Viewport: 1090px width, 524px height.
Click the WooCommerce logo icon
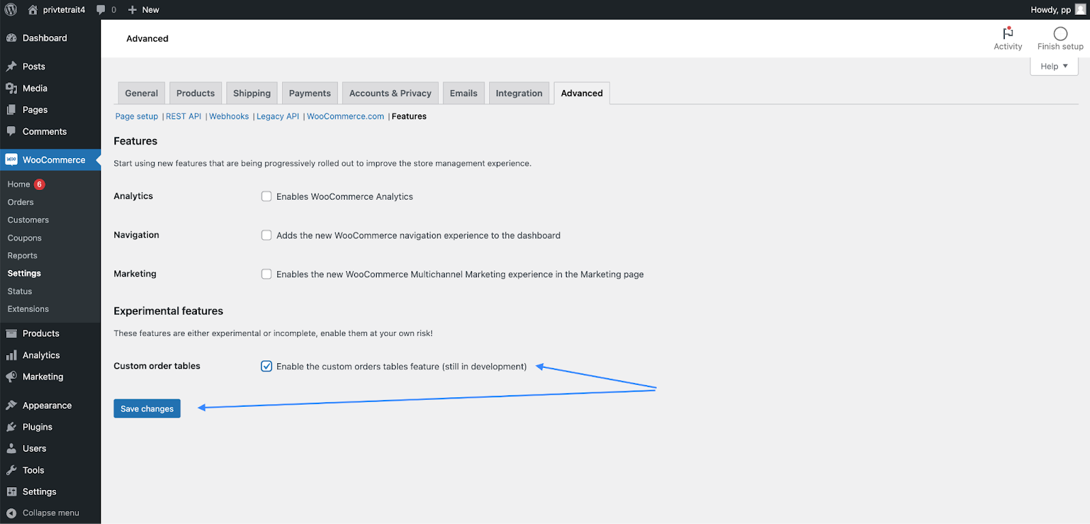[12, 159]
